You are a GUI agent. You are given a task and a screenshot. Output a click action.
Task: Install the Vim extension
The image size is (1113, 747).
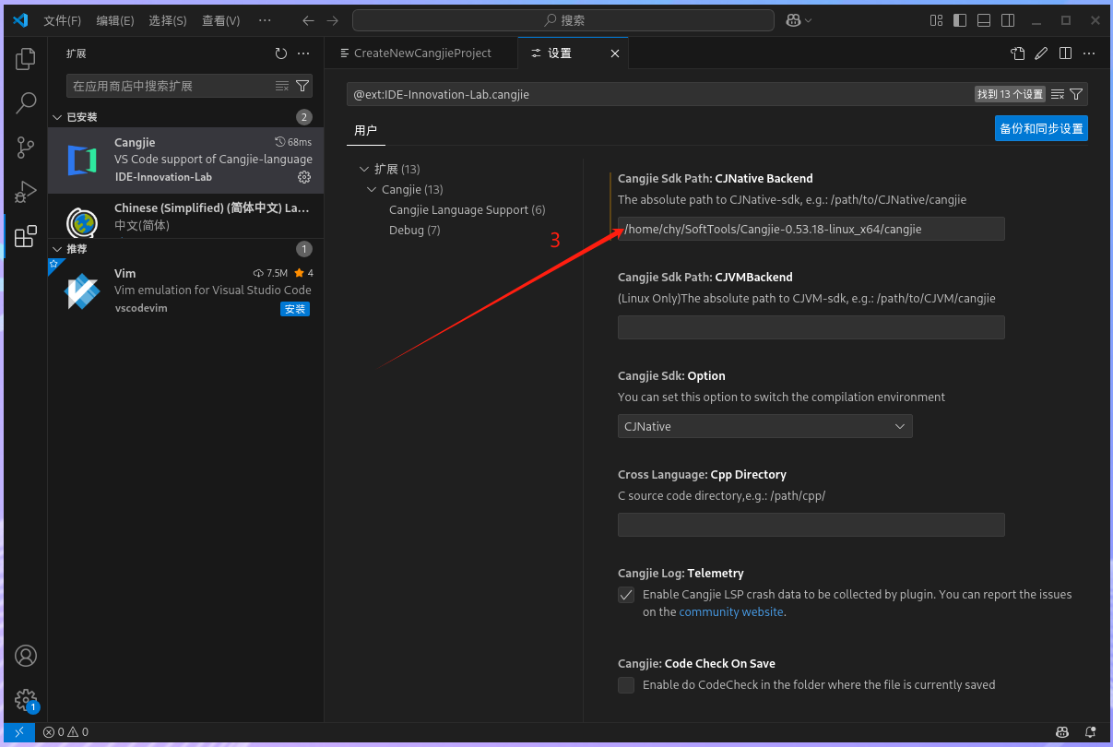[295, 310]
